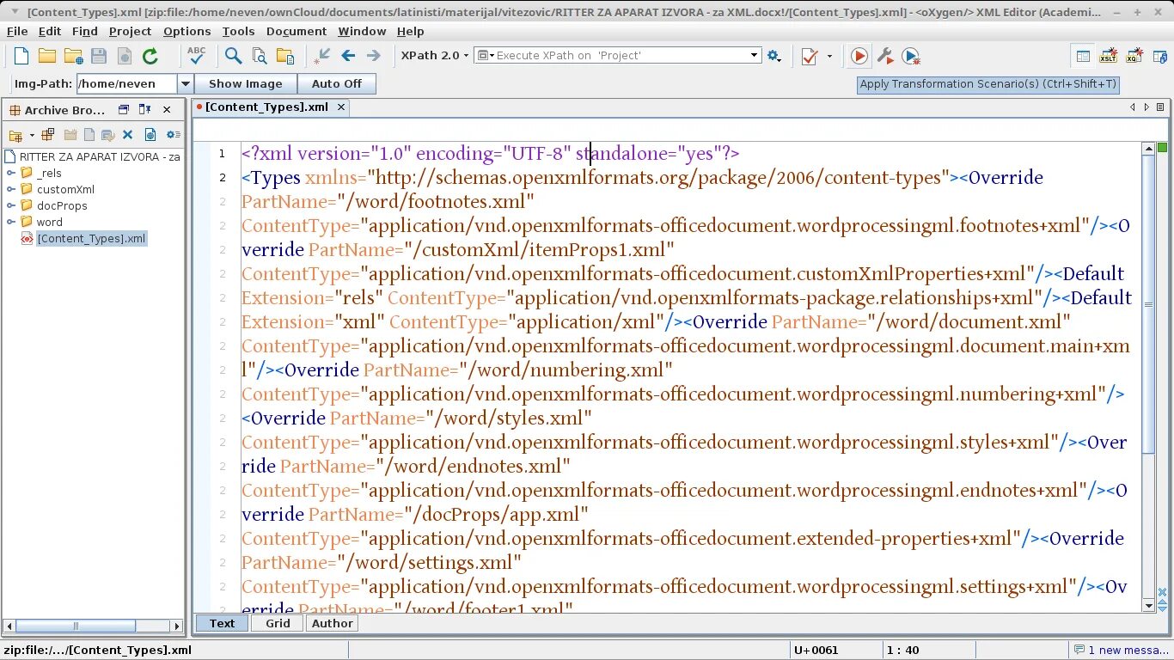Create a new document with New icon
The image size is (1174, 660).
[x=21, y=56]
